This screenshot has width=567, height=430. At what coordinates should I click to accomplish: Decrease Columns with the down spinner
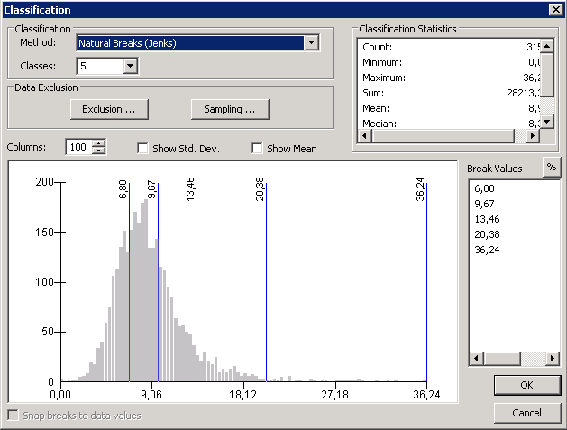click(x=98, y=151)
